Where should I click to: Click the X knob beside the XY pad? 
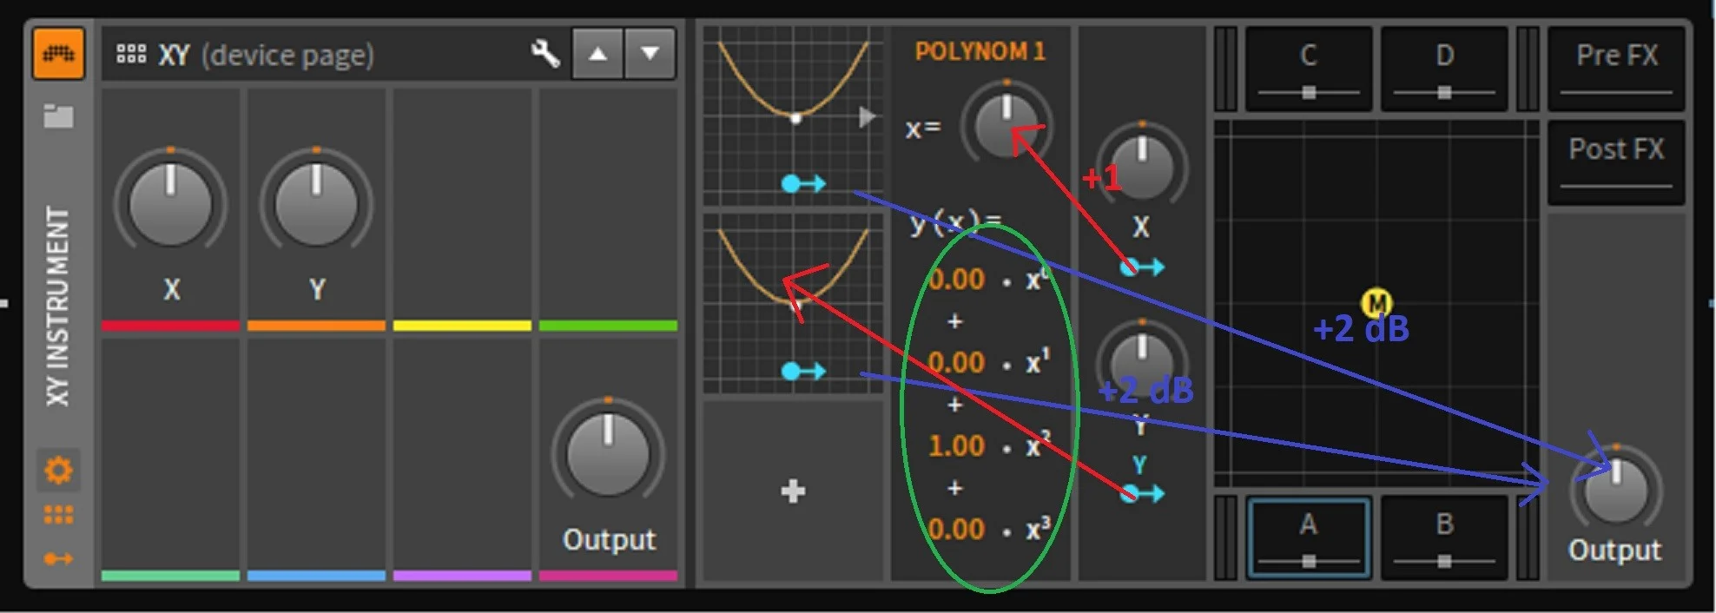coord(1142,166)
